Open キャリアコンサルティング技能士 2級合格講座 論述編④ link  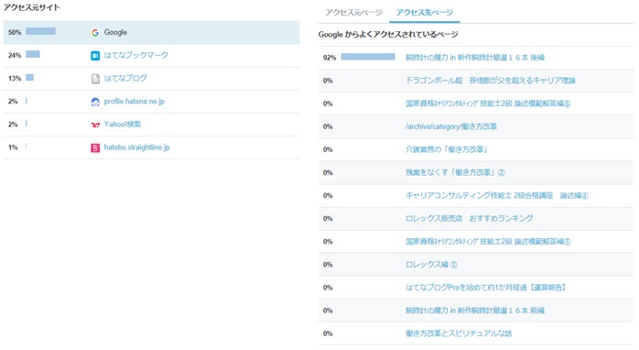[497, 195]
